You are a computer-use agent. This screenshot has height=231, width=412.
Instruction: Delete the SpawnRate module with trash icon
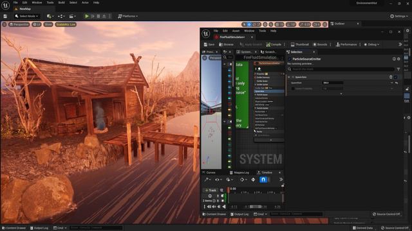point(391,77)
